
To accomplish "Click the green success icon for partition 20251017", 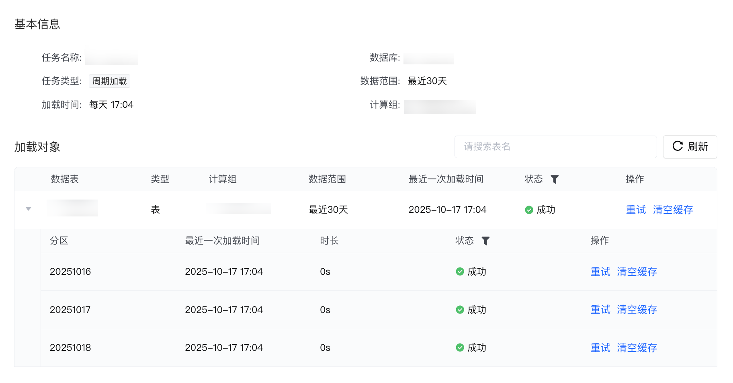I will [460, 310].
